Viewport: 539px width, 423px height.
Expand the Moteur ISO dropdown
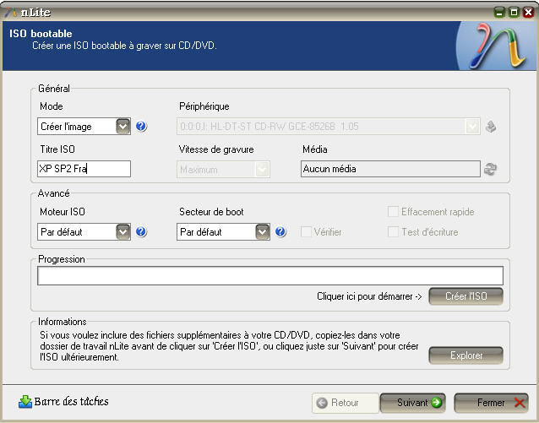coord(84,232)
